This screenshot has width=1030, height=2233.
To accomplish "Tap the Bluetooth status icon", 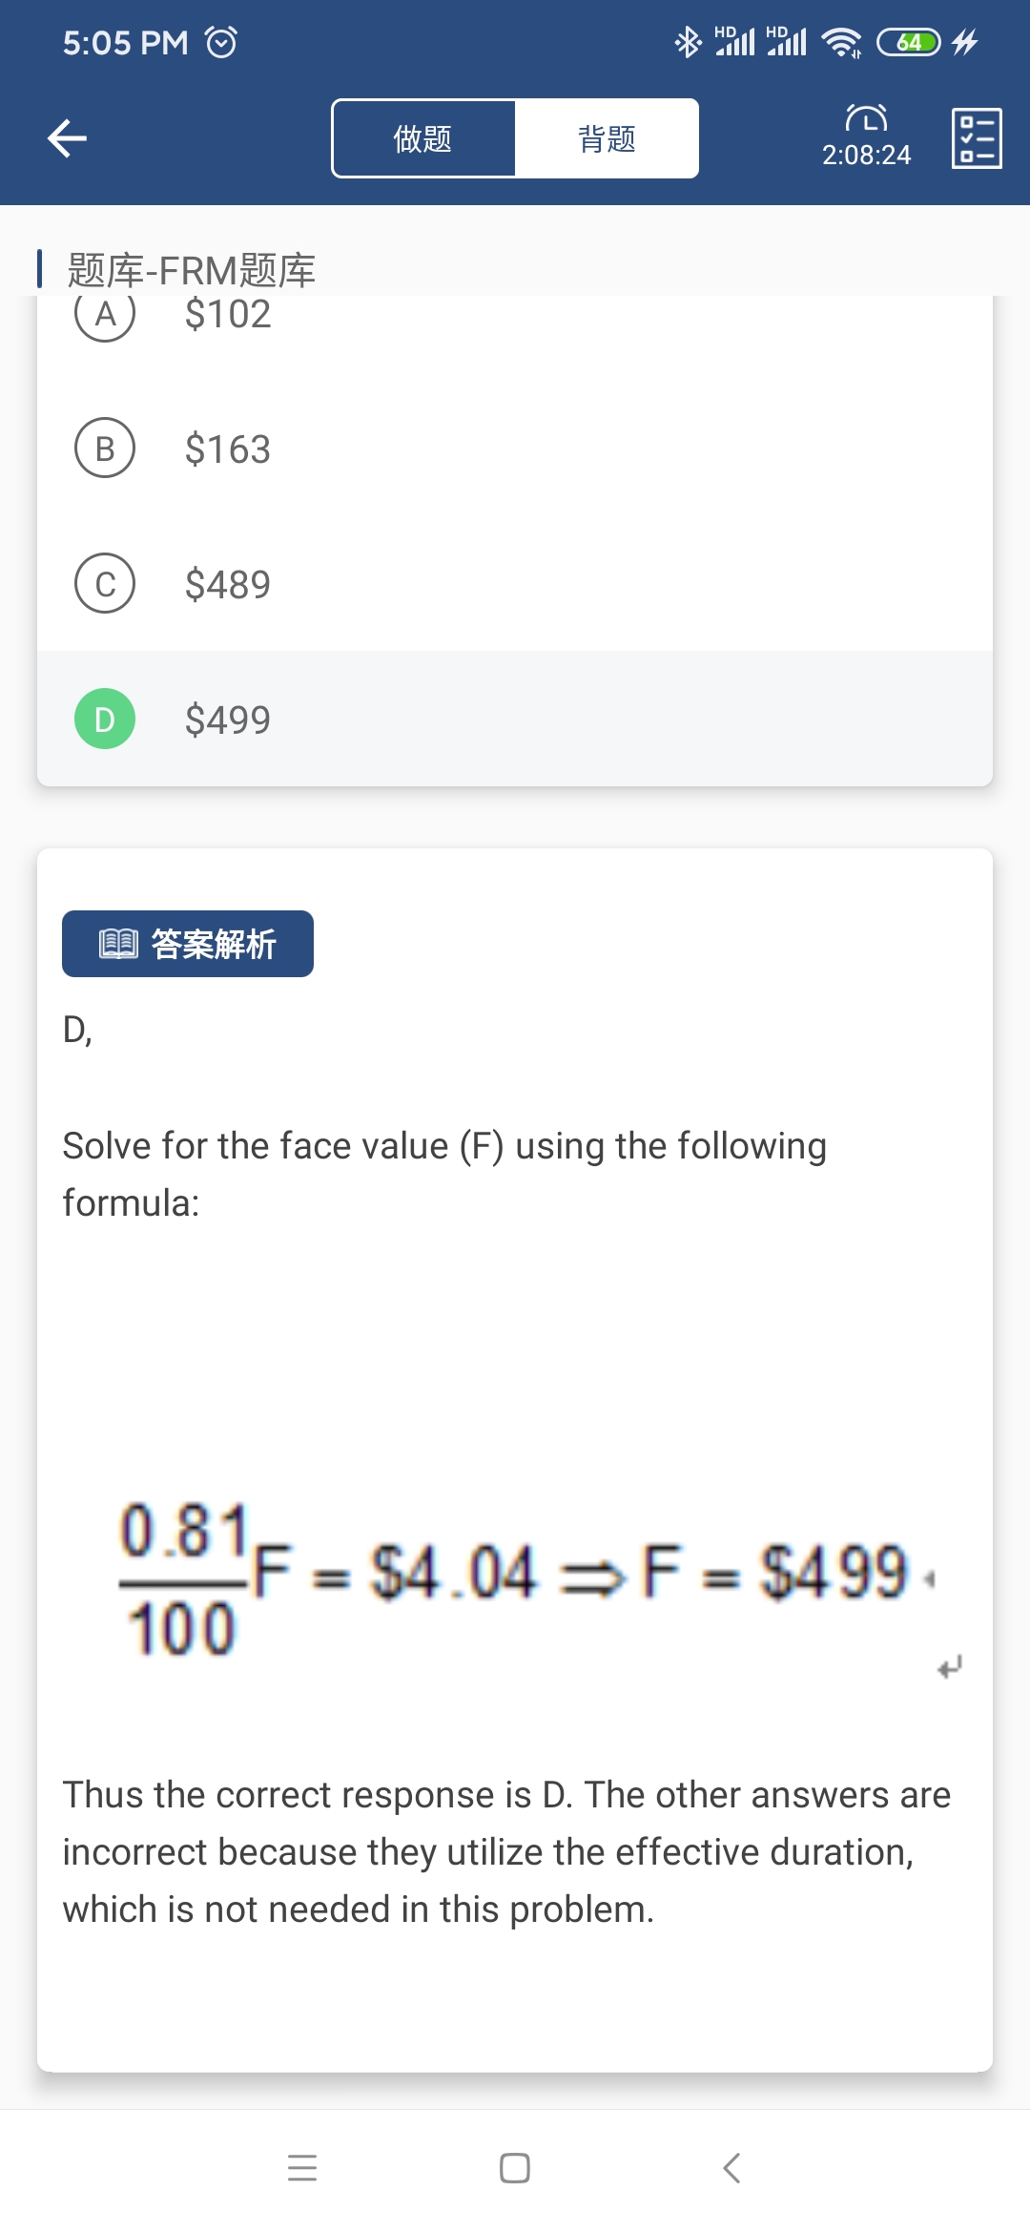I will tap(687, 42).
